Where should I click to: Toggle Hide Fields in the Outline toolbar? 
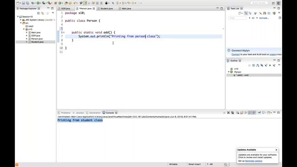262,65
